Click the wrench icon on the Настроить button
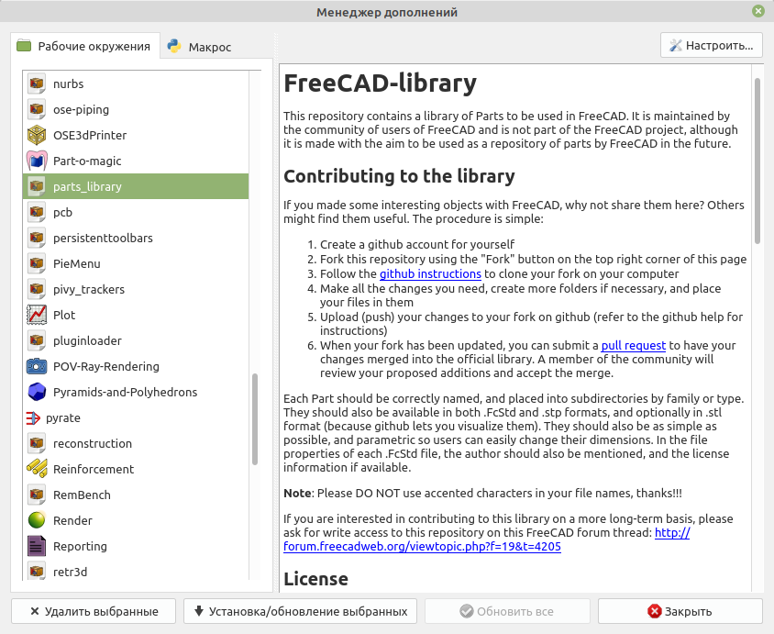The height and width of the screenshot is (634, 774). click(675, 46)
